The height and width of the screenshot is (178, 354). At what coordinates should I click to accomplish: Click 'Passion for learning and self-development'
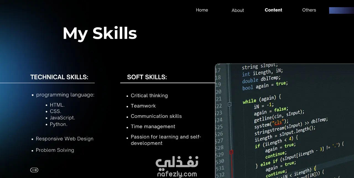(x=166, y=140)
